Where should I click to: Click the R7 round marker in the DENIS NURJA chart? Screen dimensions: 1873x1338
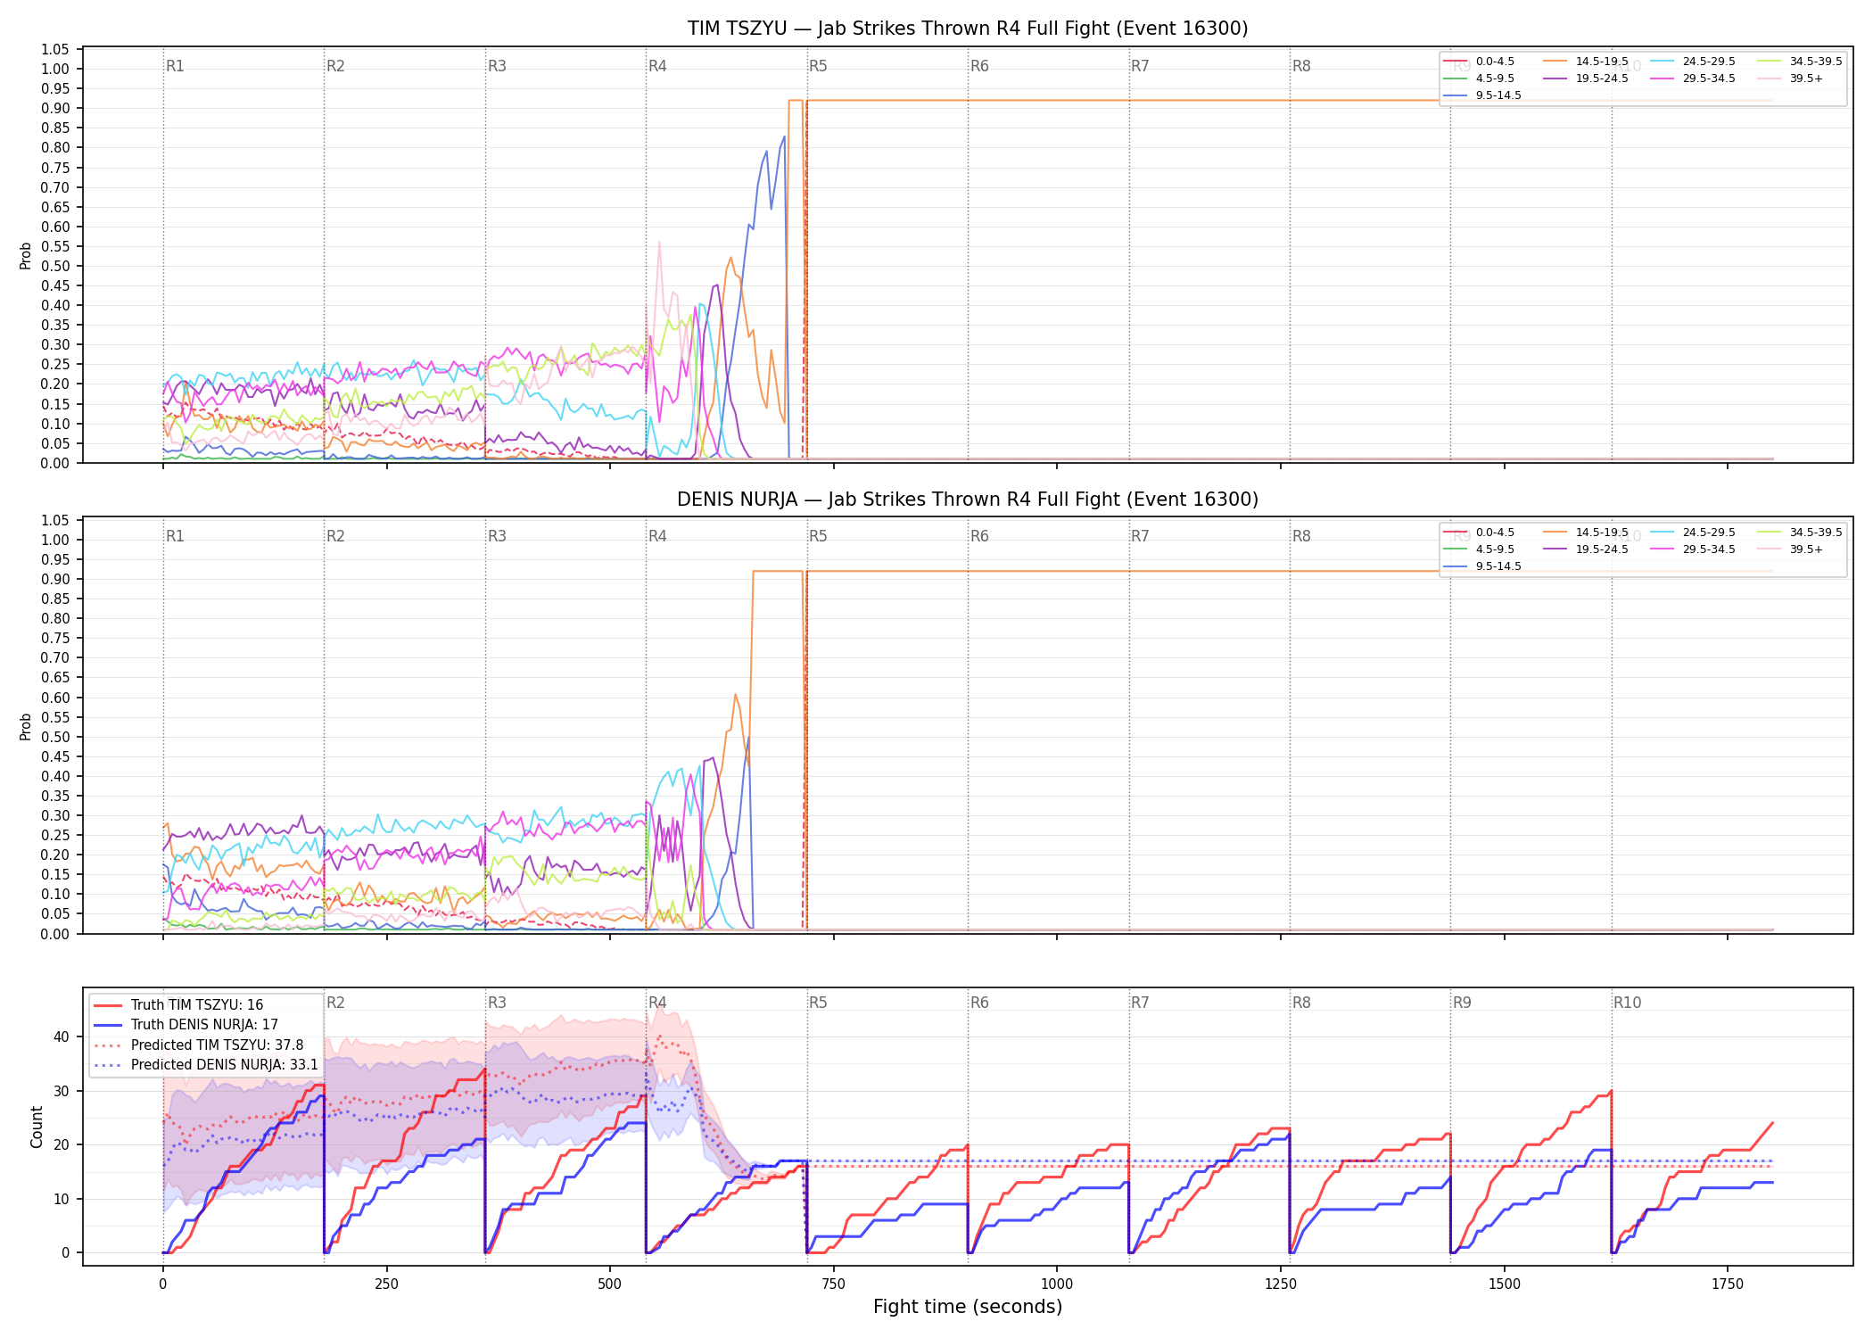point(1140,536)
